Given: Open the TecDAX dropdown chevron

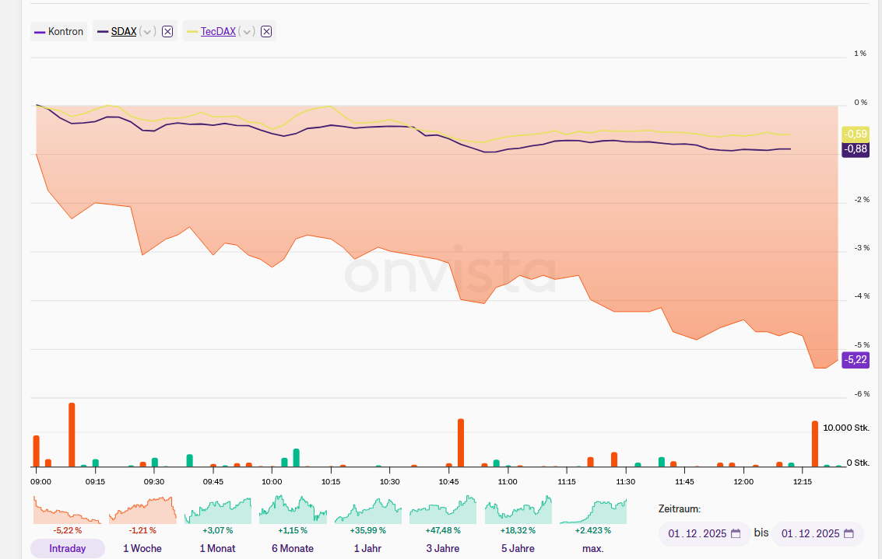Looking at the screenshot, I should tap(246, 31).
